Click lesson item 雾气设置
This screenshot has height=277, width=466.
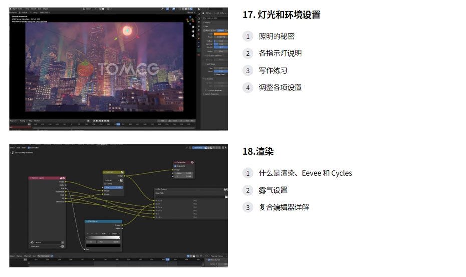tap(273, 190)
